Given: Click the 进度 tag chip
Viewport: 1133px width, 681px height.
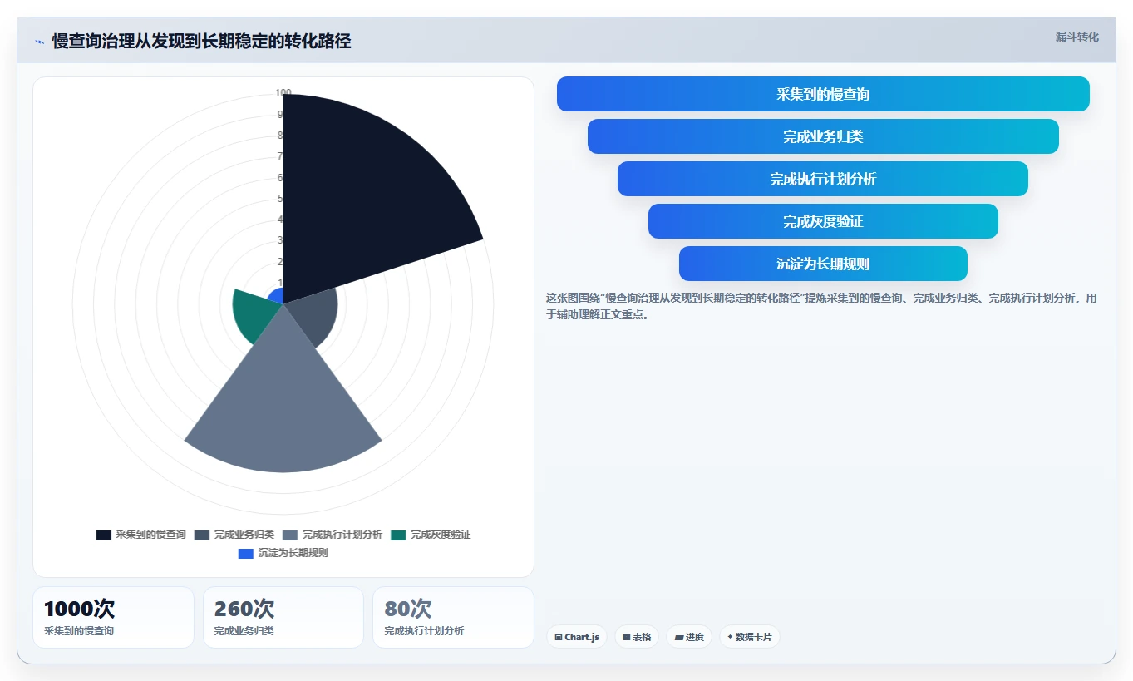Looking at the screenshot, I should pyautogui.click(x=689, y=637).
